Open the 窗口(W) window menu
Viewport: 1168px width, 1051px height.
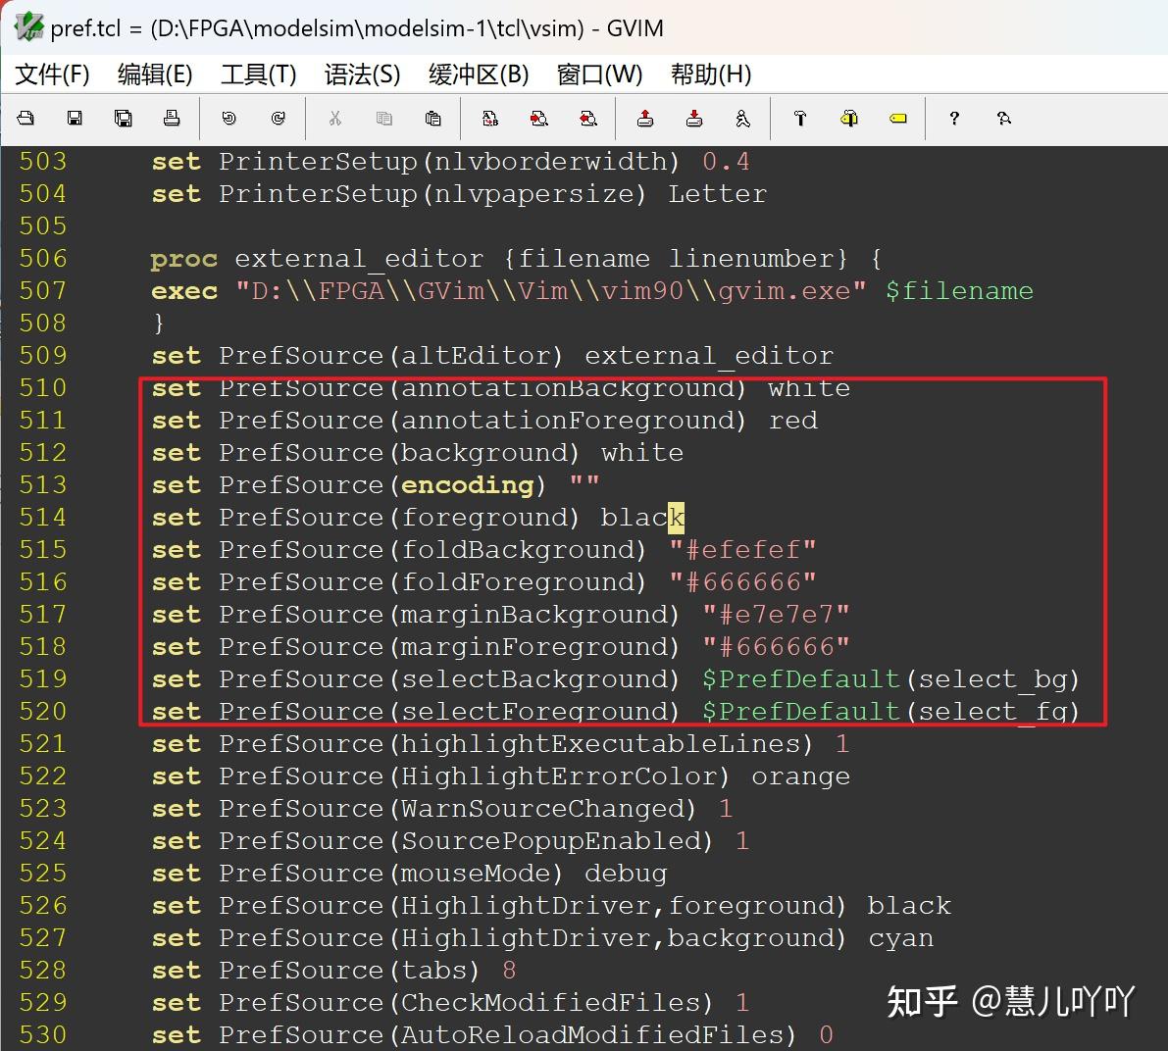pos(599,74)
